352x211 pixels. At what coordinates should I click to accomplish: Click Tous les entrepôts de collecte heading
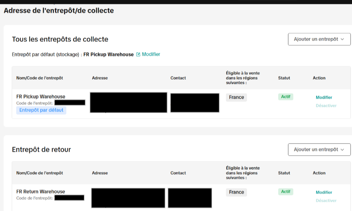click(60, 39)
